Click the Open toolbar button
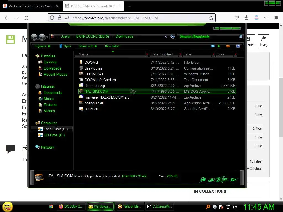This screenshot has height=212, width=283. coord(65,46)
